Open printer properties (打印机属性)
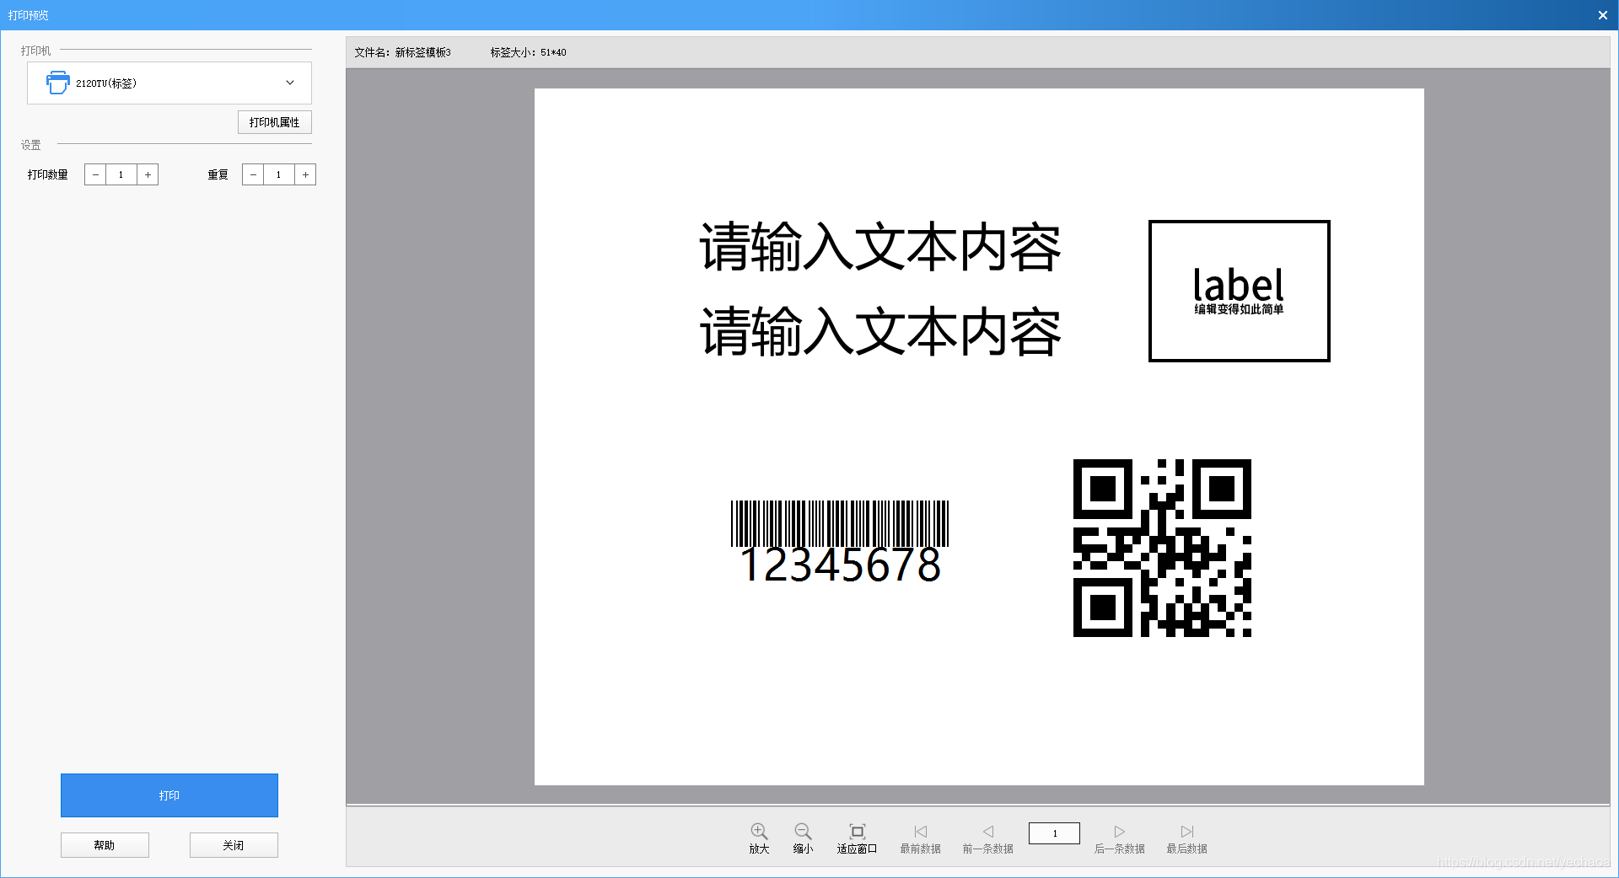Viewport: 1619px width, 878px height. point(275,122)
